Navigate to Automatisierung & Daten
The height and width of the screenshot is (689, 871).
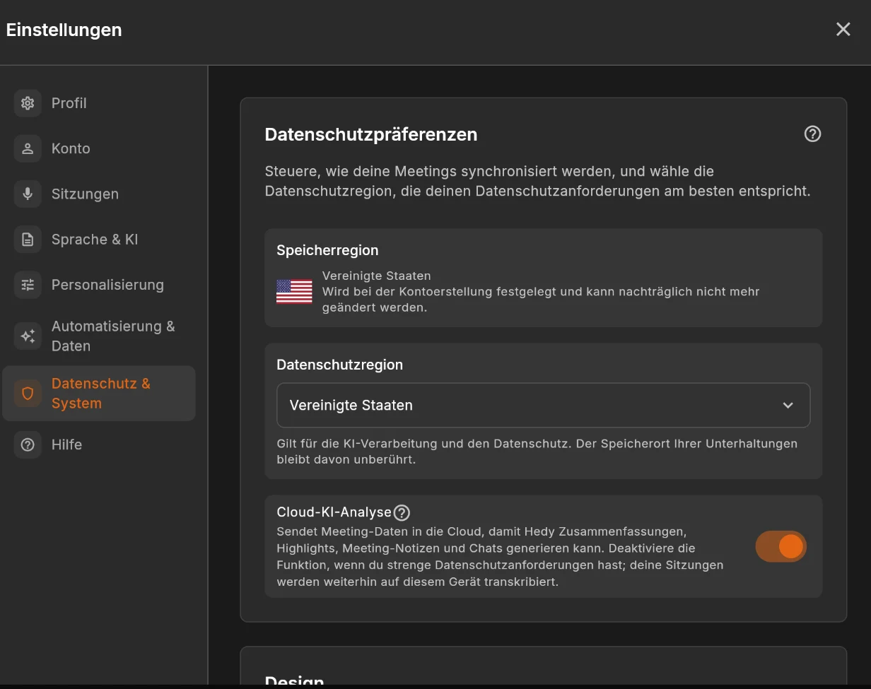pos(99,336)
